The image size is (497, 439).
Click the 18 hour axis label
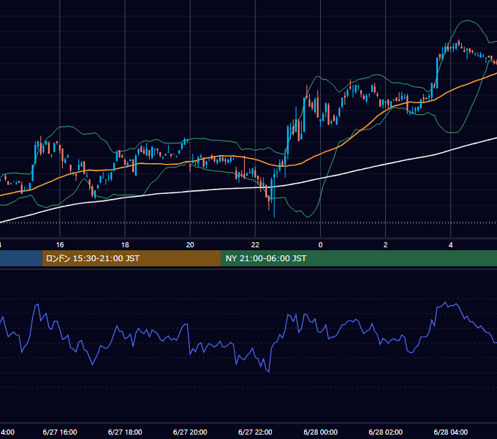click(x=125, y=245)
